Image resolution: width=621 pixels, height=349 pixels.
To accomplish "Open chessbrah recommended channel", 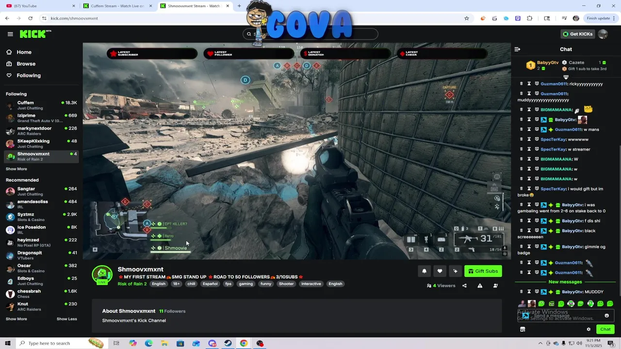I will [x=41, y=293].
